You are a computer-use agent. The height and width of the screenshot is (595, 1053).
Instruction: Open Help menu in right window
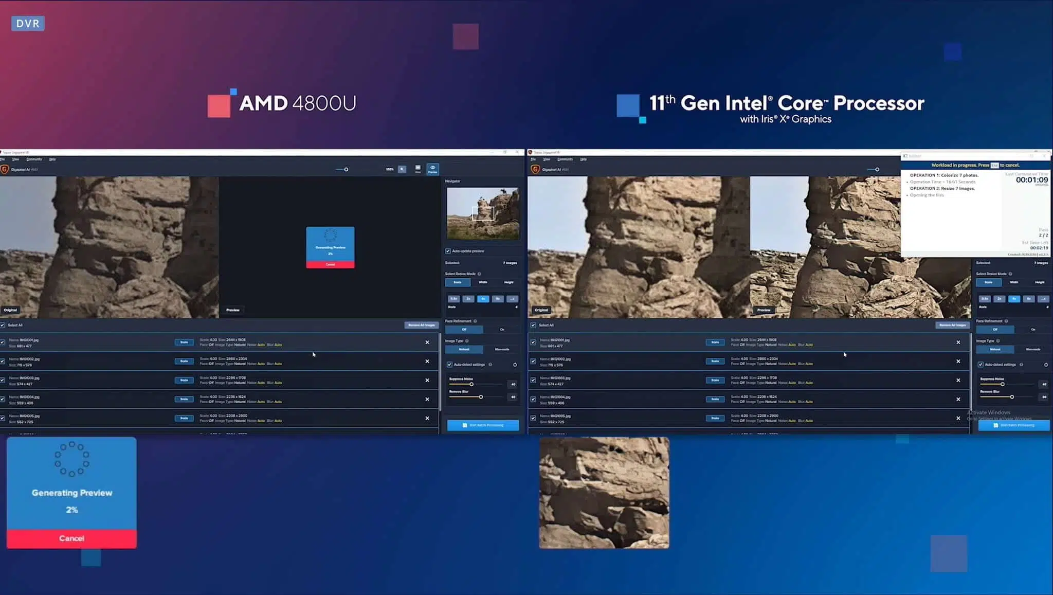point(583,159)
